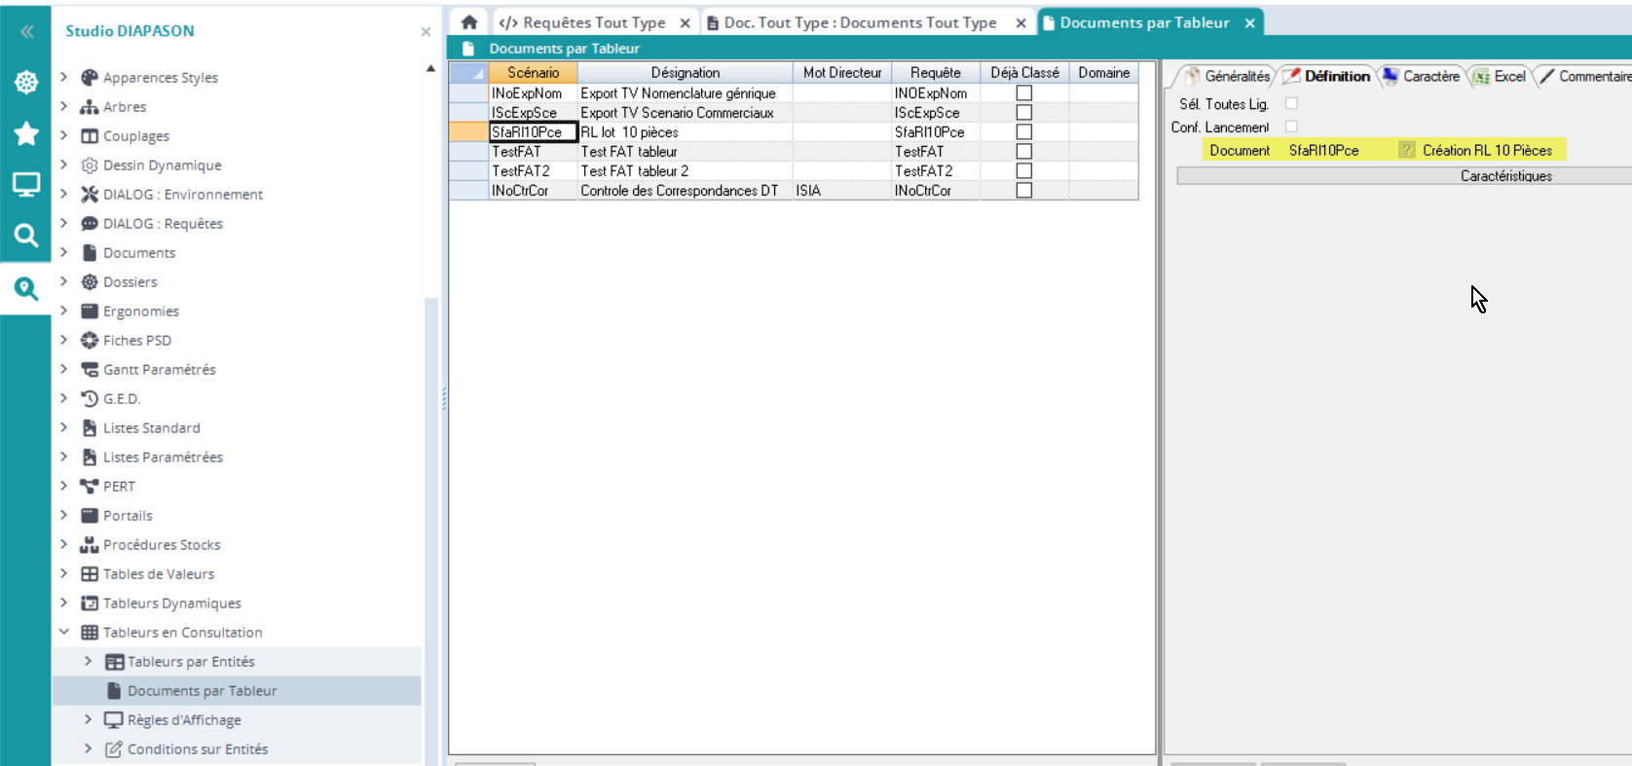Check Déjà Classé box for INoExpNom

(1023, 93)
